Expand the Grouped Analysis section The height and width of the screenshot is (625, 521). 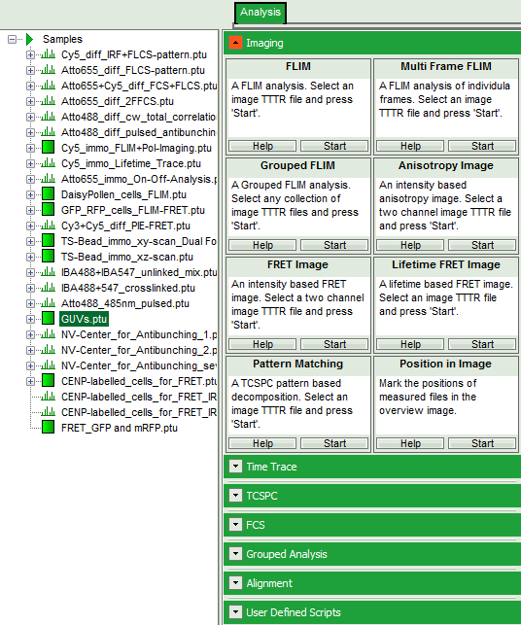coord(235,554)
